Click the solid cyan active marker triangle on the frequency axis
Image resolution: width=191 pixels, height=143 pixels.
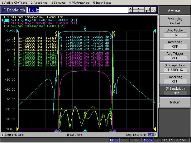(x=85, y=131)
